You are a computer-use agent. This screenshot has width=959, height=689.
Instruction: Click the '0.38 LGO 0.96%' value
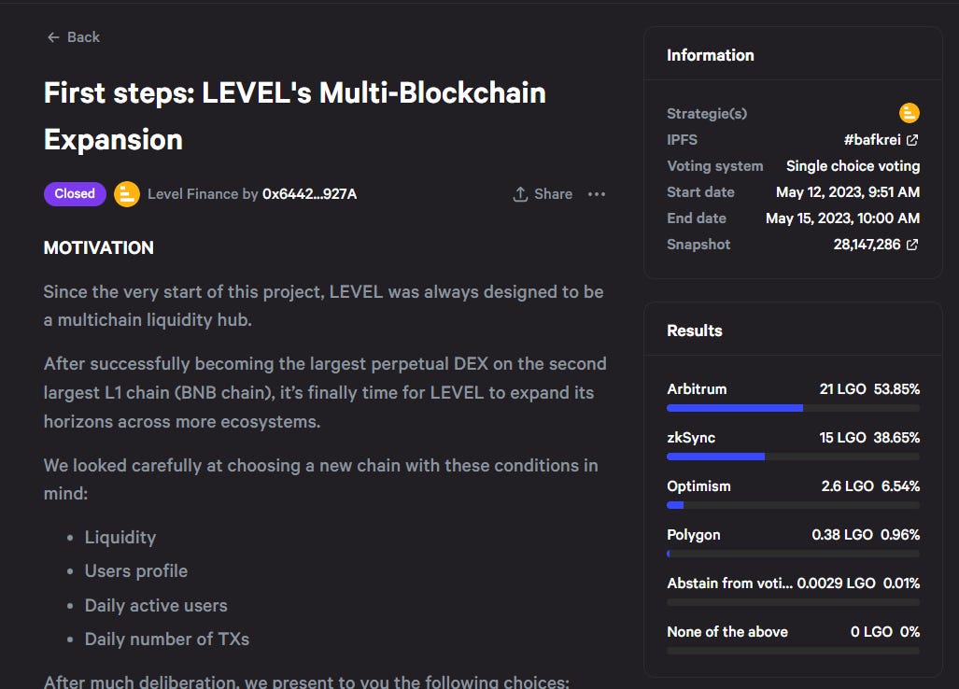coord(866,535)
